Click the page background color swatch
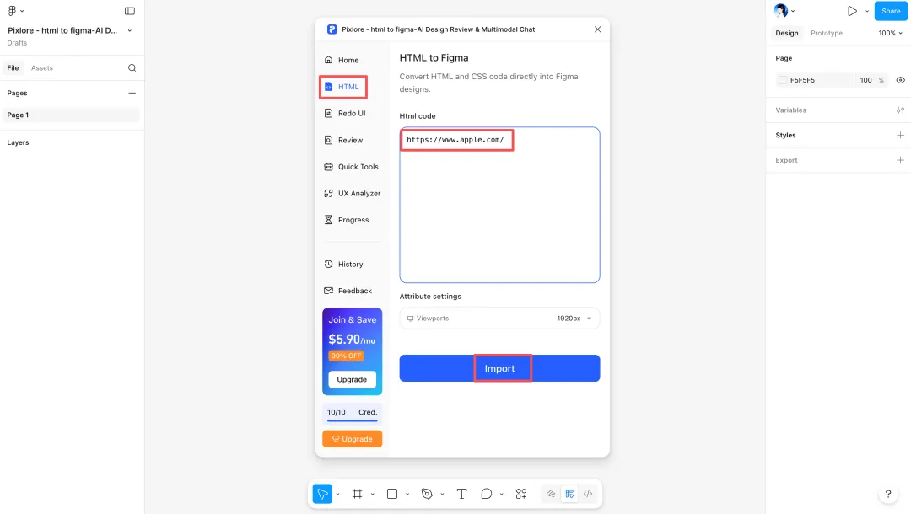The width and height of the screenshot is (911, 514). tap(783, 80)
